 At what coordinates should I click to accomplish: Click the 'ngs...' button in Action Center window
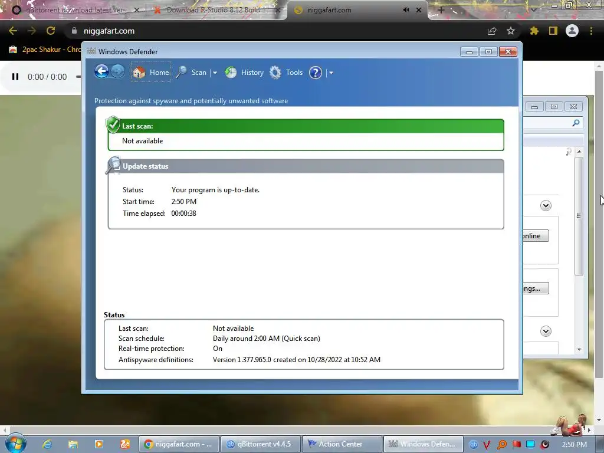pyautogui.click(x=536, y=288)
